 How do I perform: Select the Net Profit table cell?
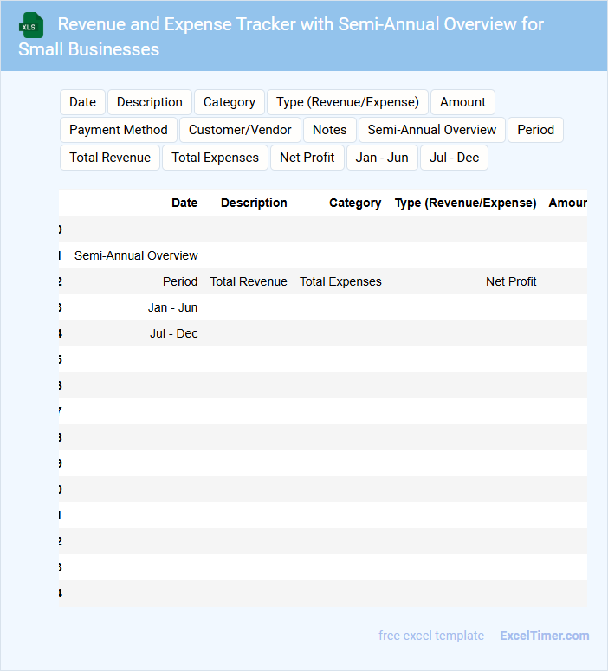[511, 281]
